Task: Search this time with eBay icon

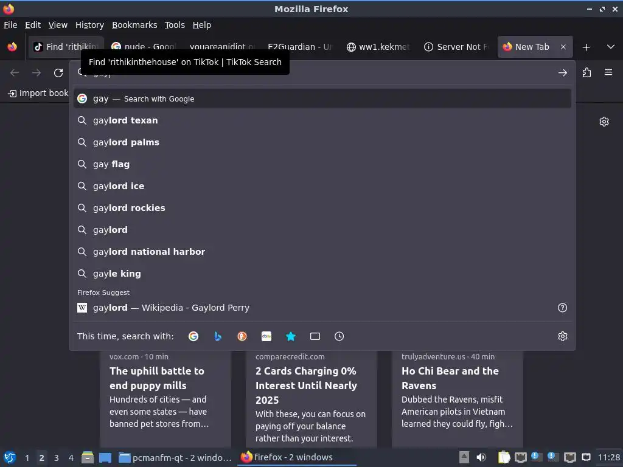Action: (266, 336)
